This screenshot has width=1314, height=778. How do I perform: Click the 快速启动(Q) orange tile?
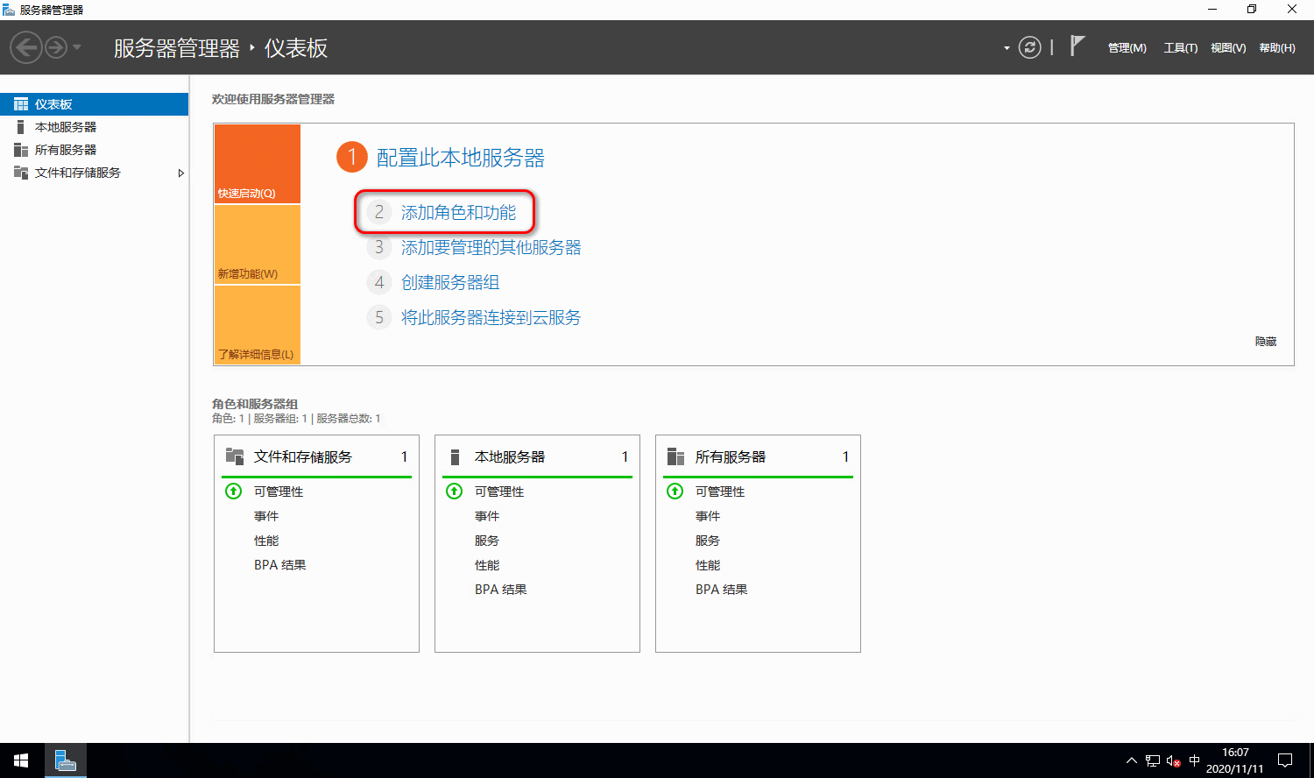[x=258, y=164]
